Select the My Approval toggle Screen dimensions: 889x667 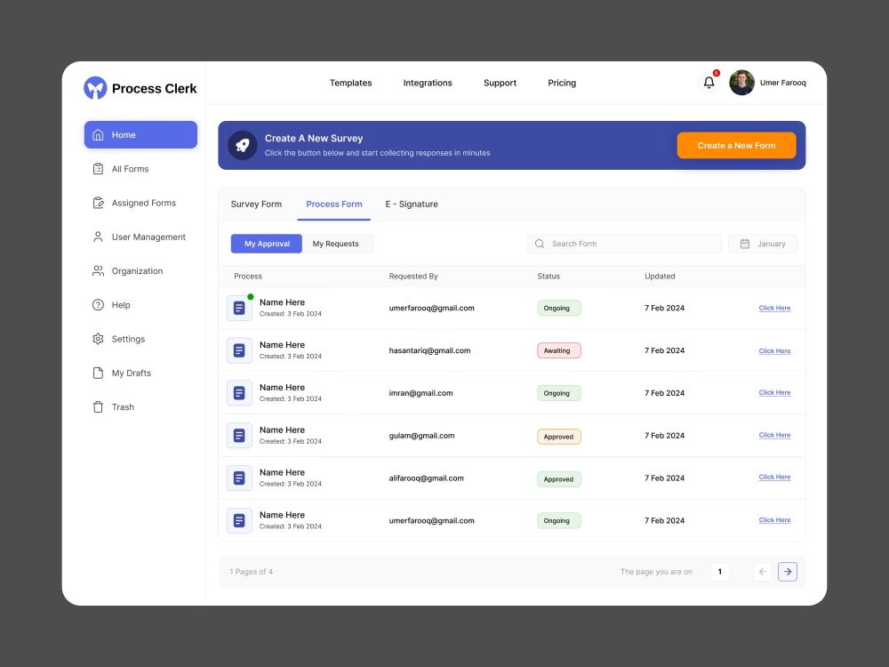pos(267,244)
